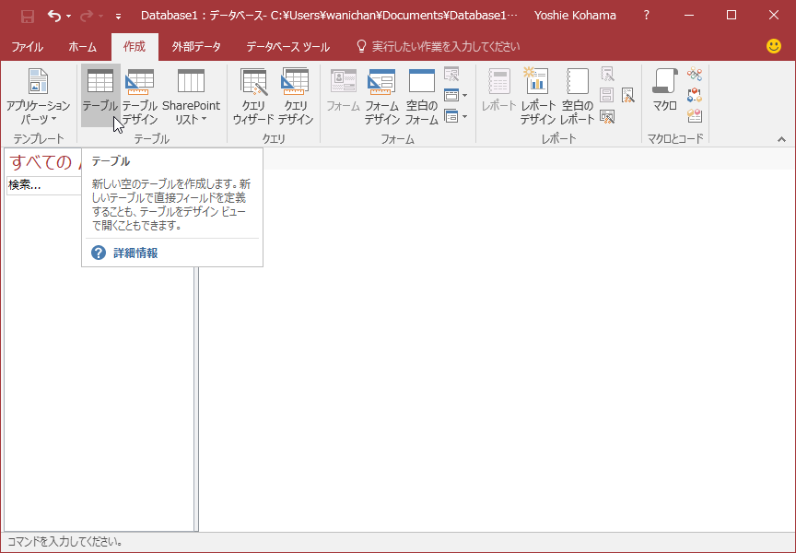Start the Report Wizard small icon
The image size is (796, 553).
607,74
